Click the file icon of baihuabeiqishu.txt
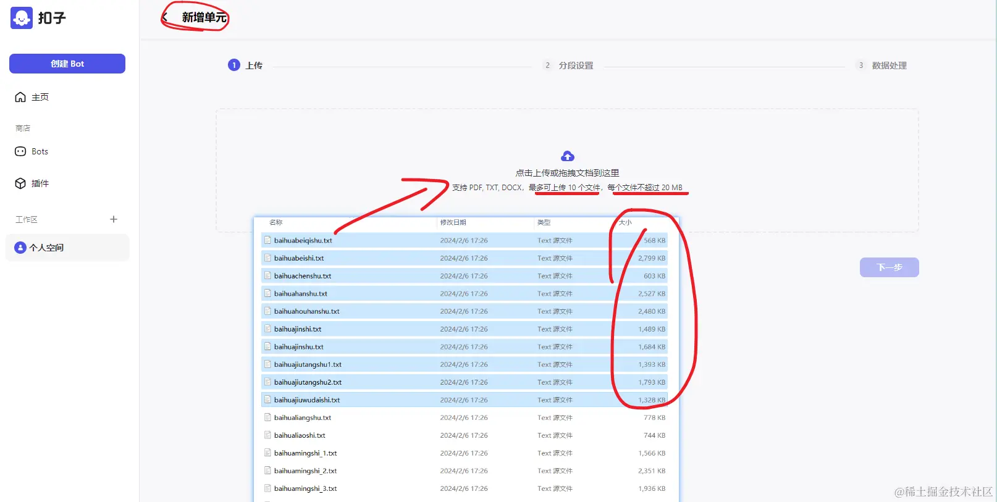 coord(268,240)
